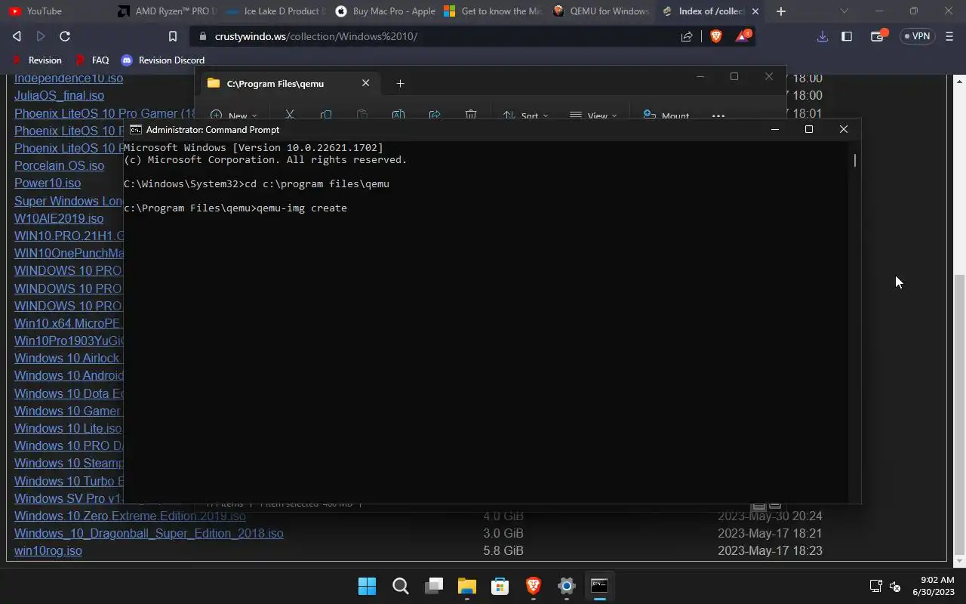The width and height of the screenshot is (966, 604).
Task: Click the web page vertical scrollbar thumb
Action: click(960, 413)
